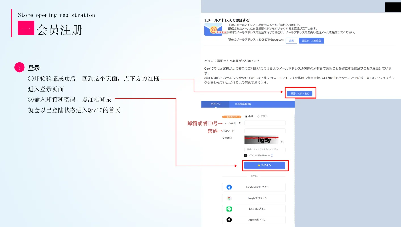Viewport: 401px width, 227px height.
Task: Focus the パスワード input field
Action: (265, 131)
